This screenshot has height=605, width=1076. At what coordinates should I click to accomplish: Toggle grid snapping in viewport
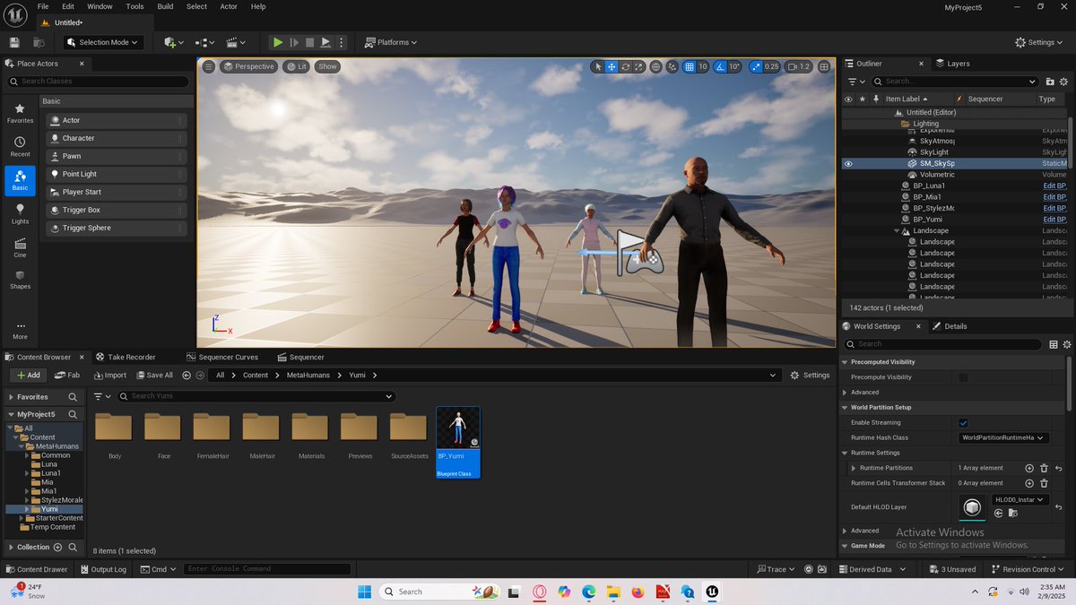(x=690, y=66)
